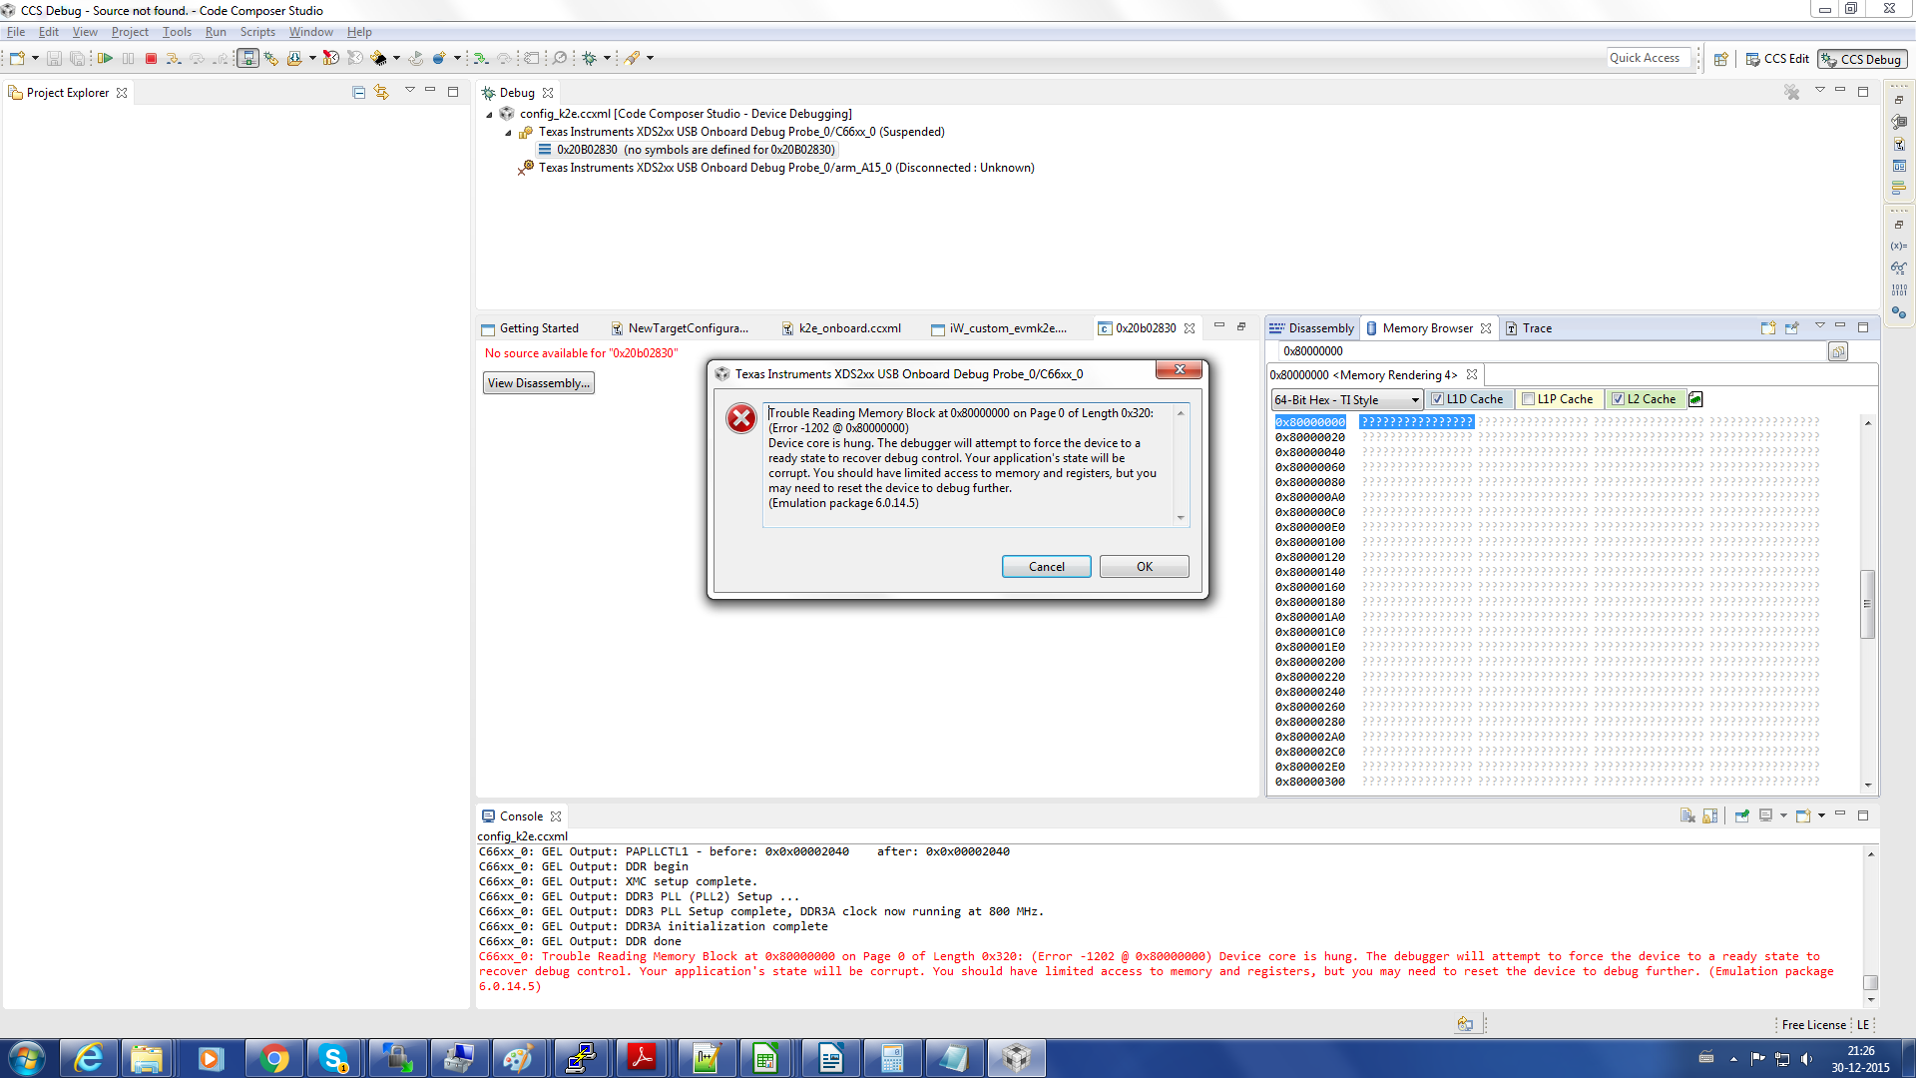
Task: Click the Connect Target toolbar icon
Action: click(x=247, y=58)
